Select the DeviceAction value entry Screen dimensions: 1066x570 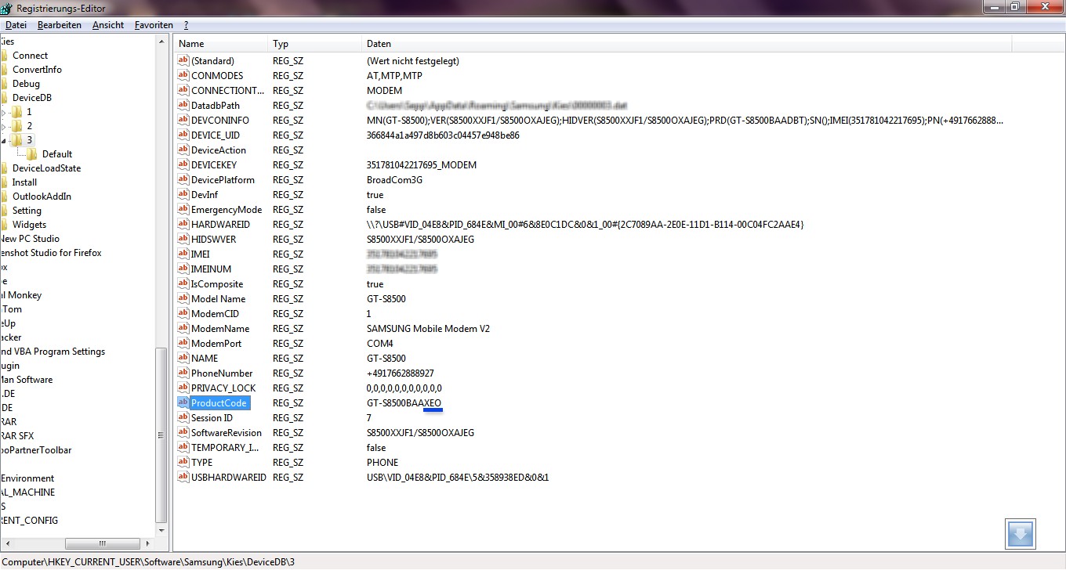coord(219,150)
